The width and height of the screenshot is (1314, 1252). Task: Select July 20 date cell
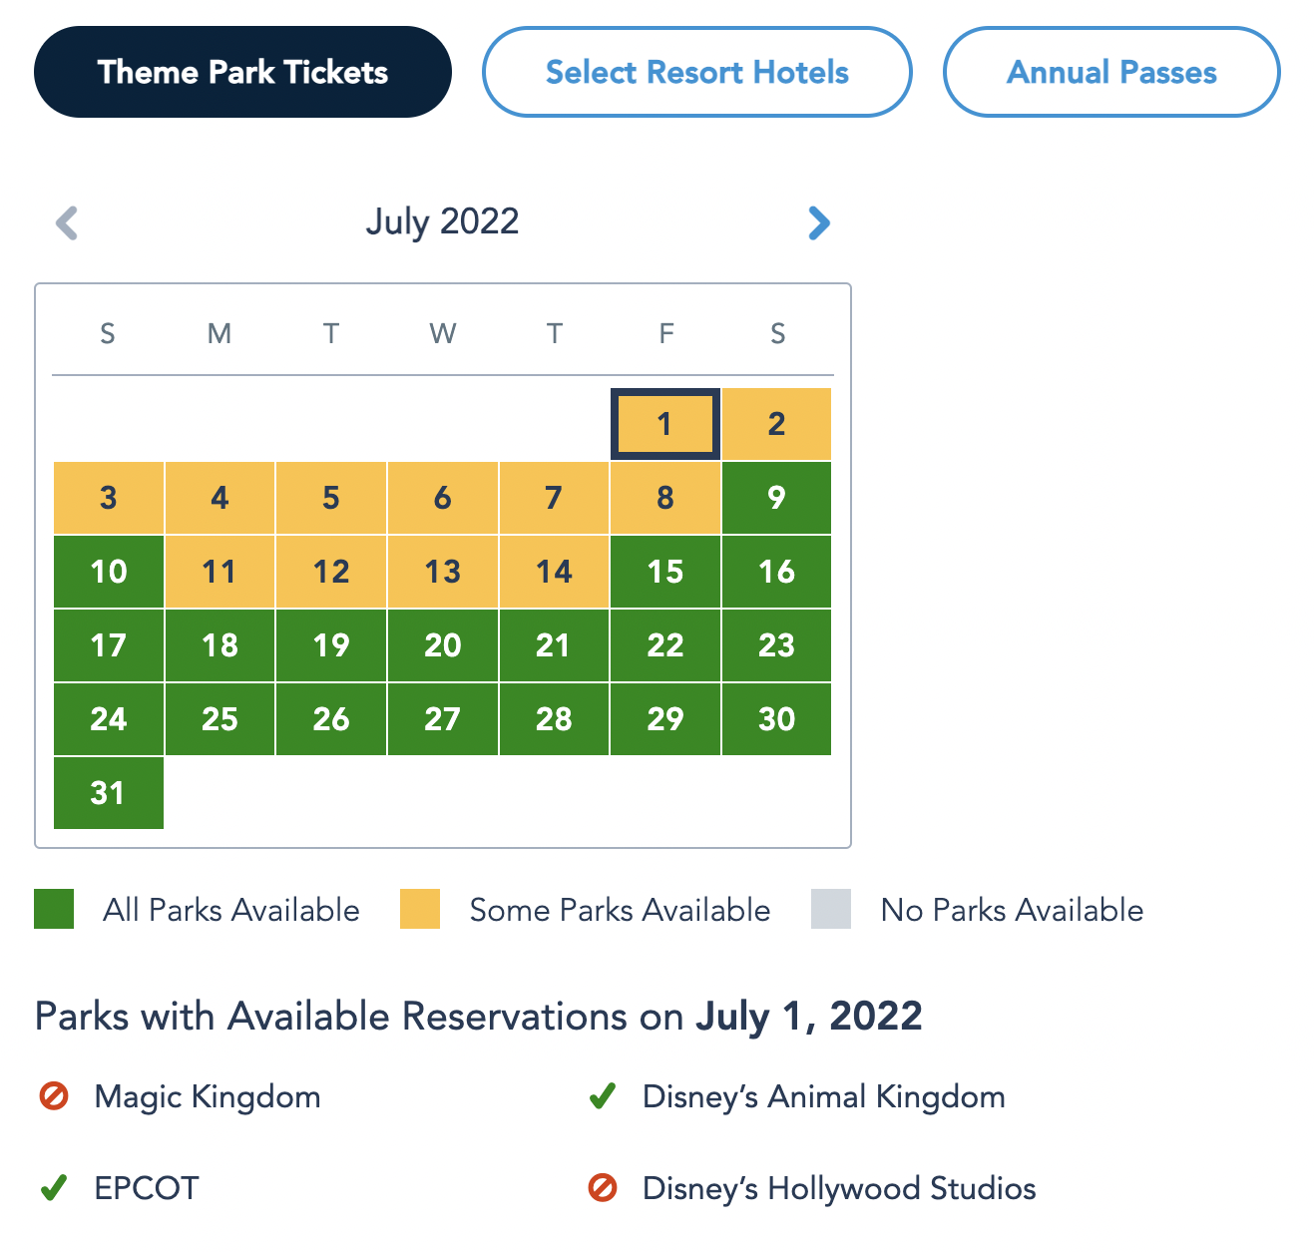[442, 645]
